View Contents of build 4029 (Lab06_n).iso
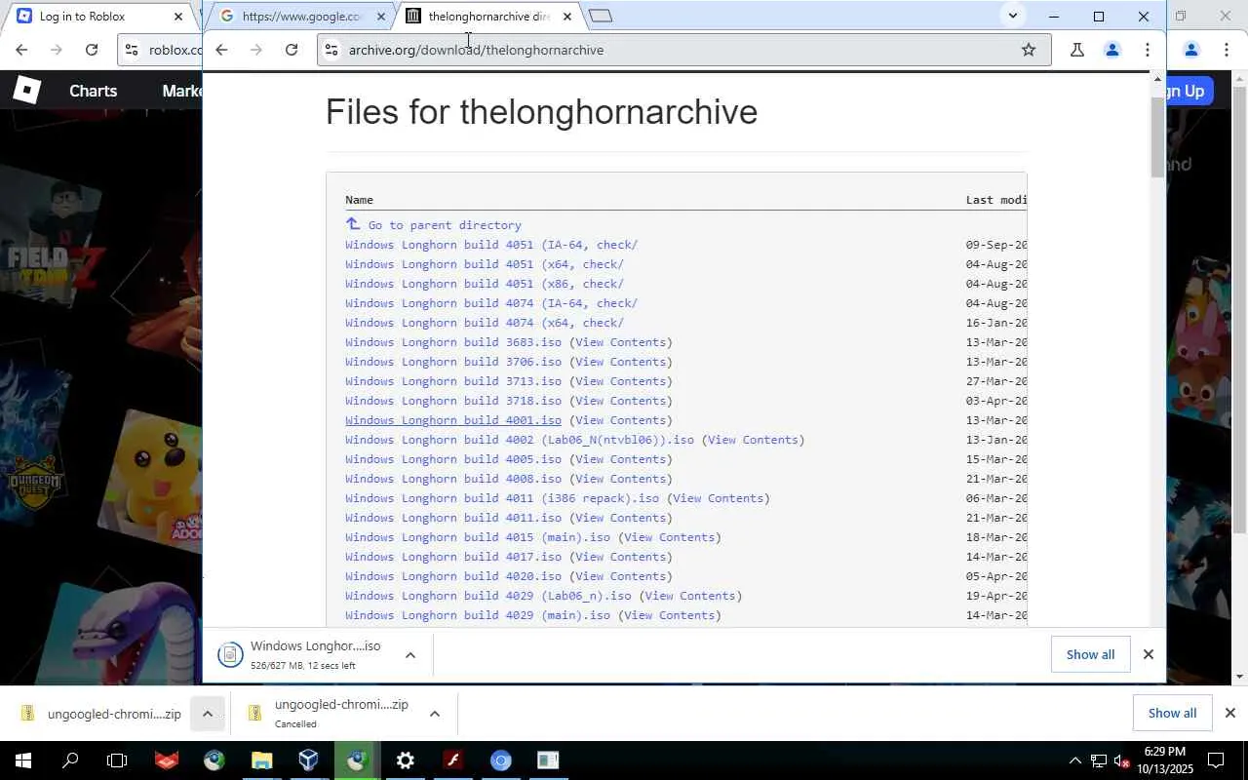This screenshot has width=1248, height=780. 690,596
